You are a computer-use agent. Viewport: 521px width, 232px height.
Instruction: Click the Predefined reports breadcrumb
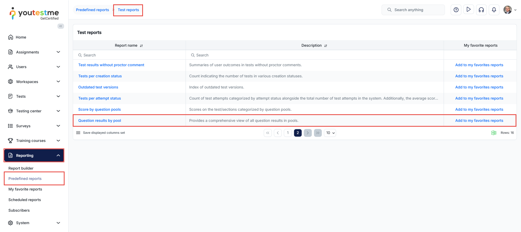[93, 10]
